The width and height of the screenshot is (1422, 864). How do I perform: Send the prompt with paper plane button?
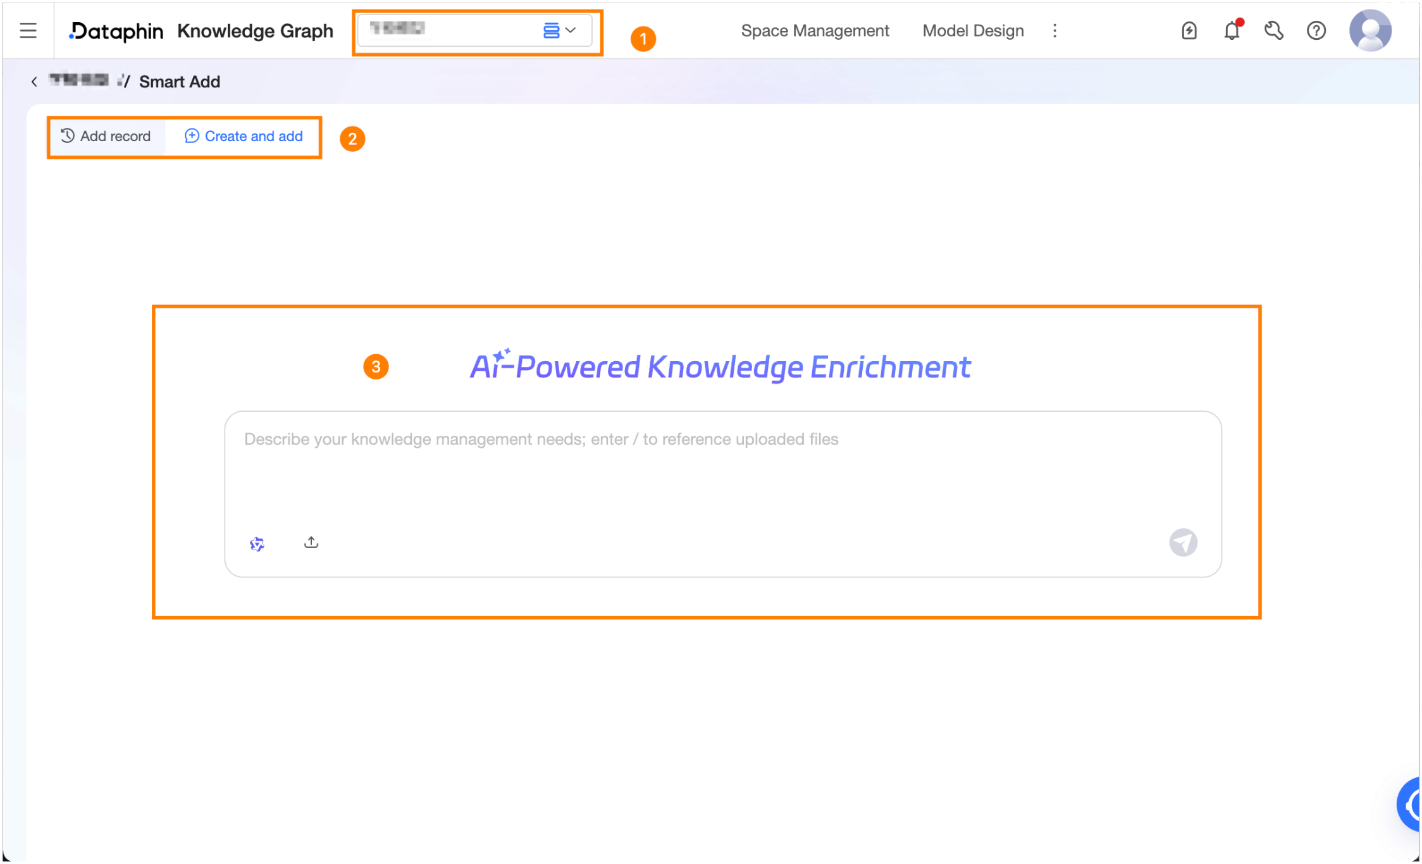1183,542
